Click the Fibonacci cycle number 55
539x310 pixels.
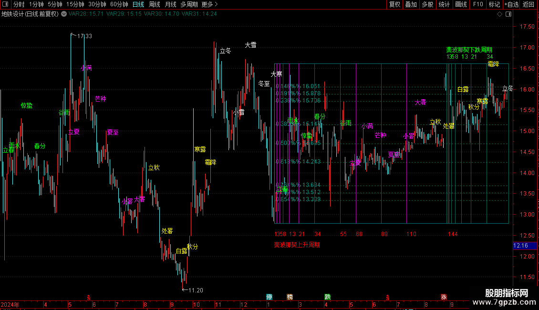pos(343,234)
